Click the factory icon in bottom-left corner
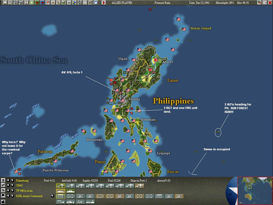This screenshot has height=205, width=273. click(3, 202)
